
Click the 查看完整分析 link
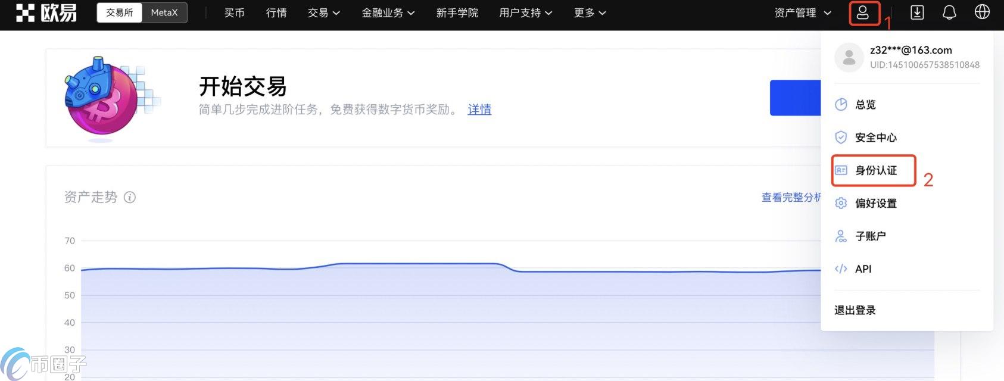coord(791,198)
